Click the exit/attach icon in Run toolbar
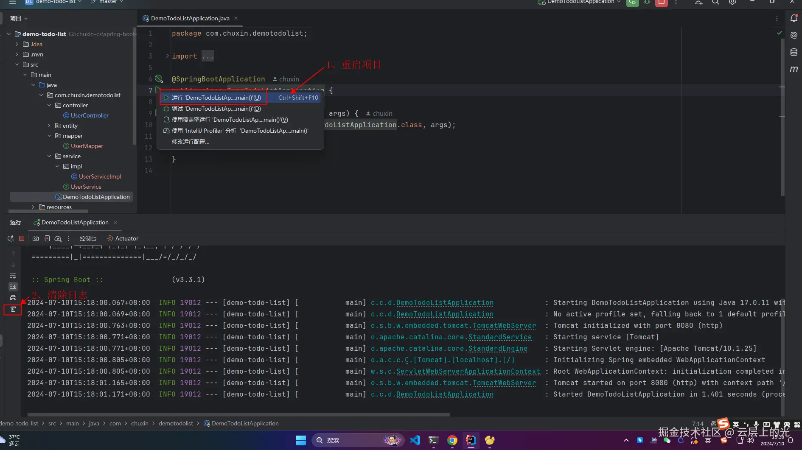Image resolution: width=802 pixels, height=450 pixels. pyautogui.click(x=47, y=238)
